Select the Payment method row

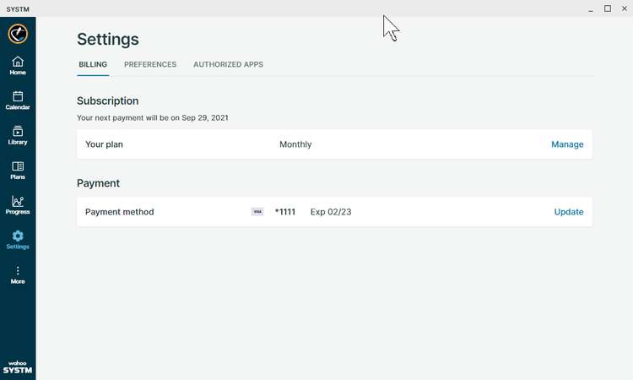coord(334,212)
